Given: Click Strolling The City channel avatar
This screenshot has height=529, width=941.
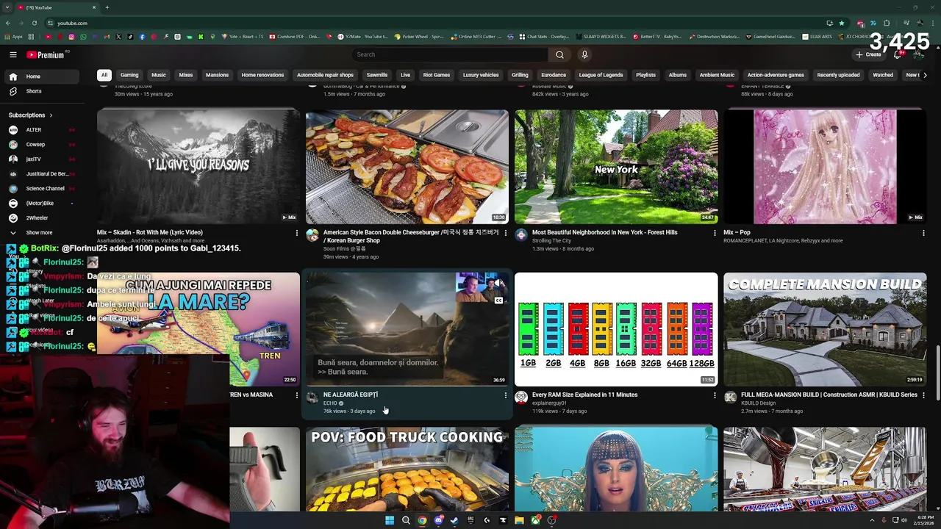Looking at the screenshot, I should [521, 235].
